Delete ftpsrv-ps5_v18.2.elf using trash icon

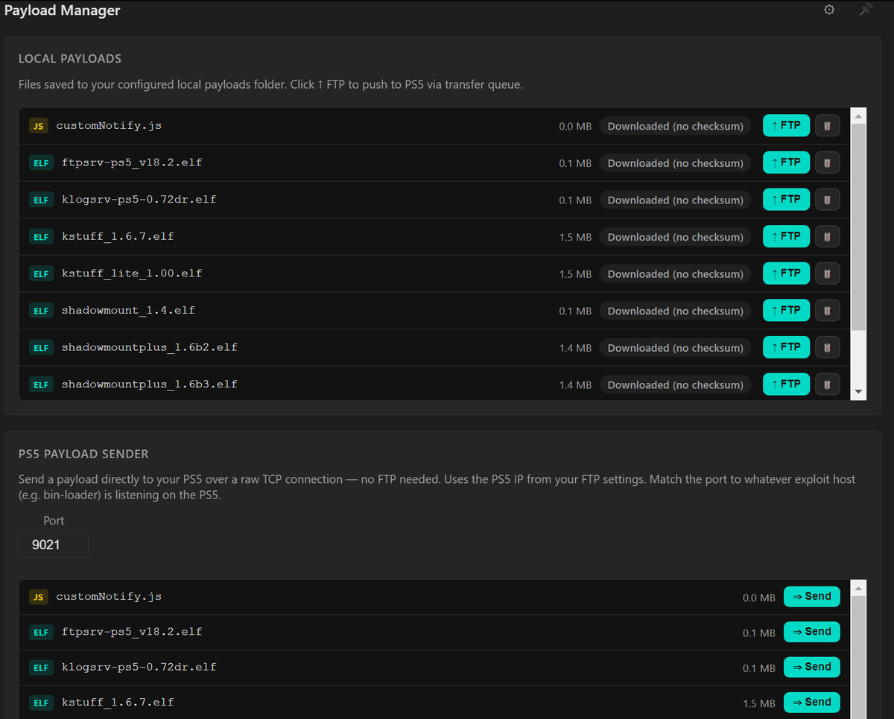(827, 162)
